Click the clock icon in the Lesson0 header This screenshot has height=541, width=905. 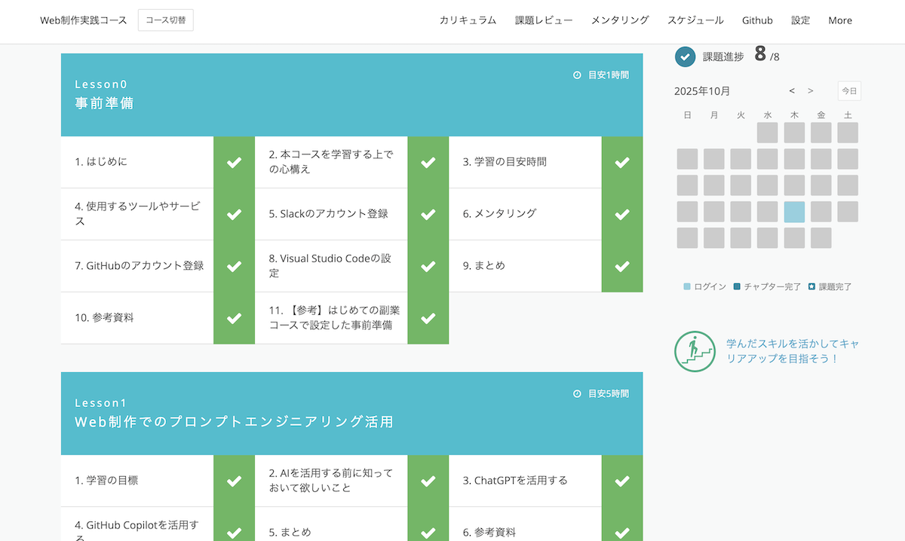tap(577, 75)
